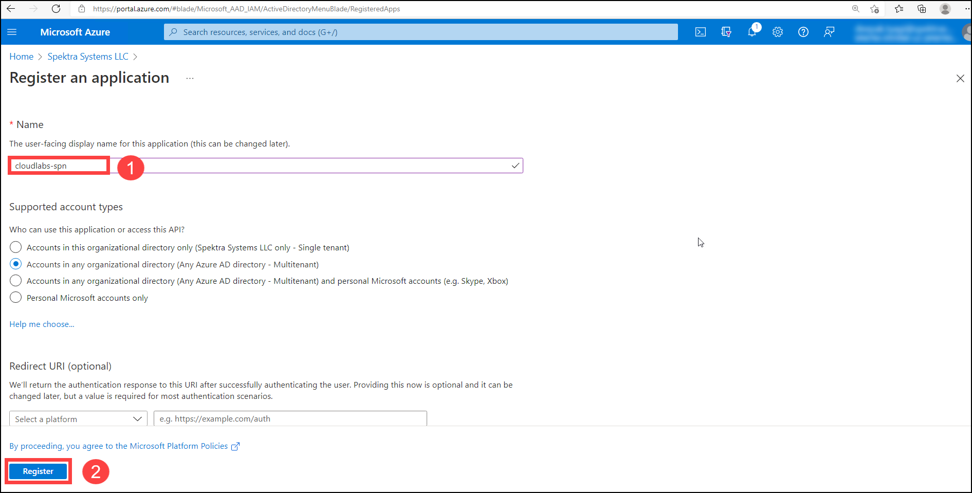
Task: Open the Feedback icon in the top bar
Action: click(829, 32)
